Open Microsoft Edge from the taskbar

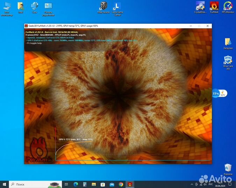(75, 184)
